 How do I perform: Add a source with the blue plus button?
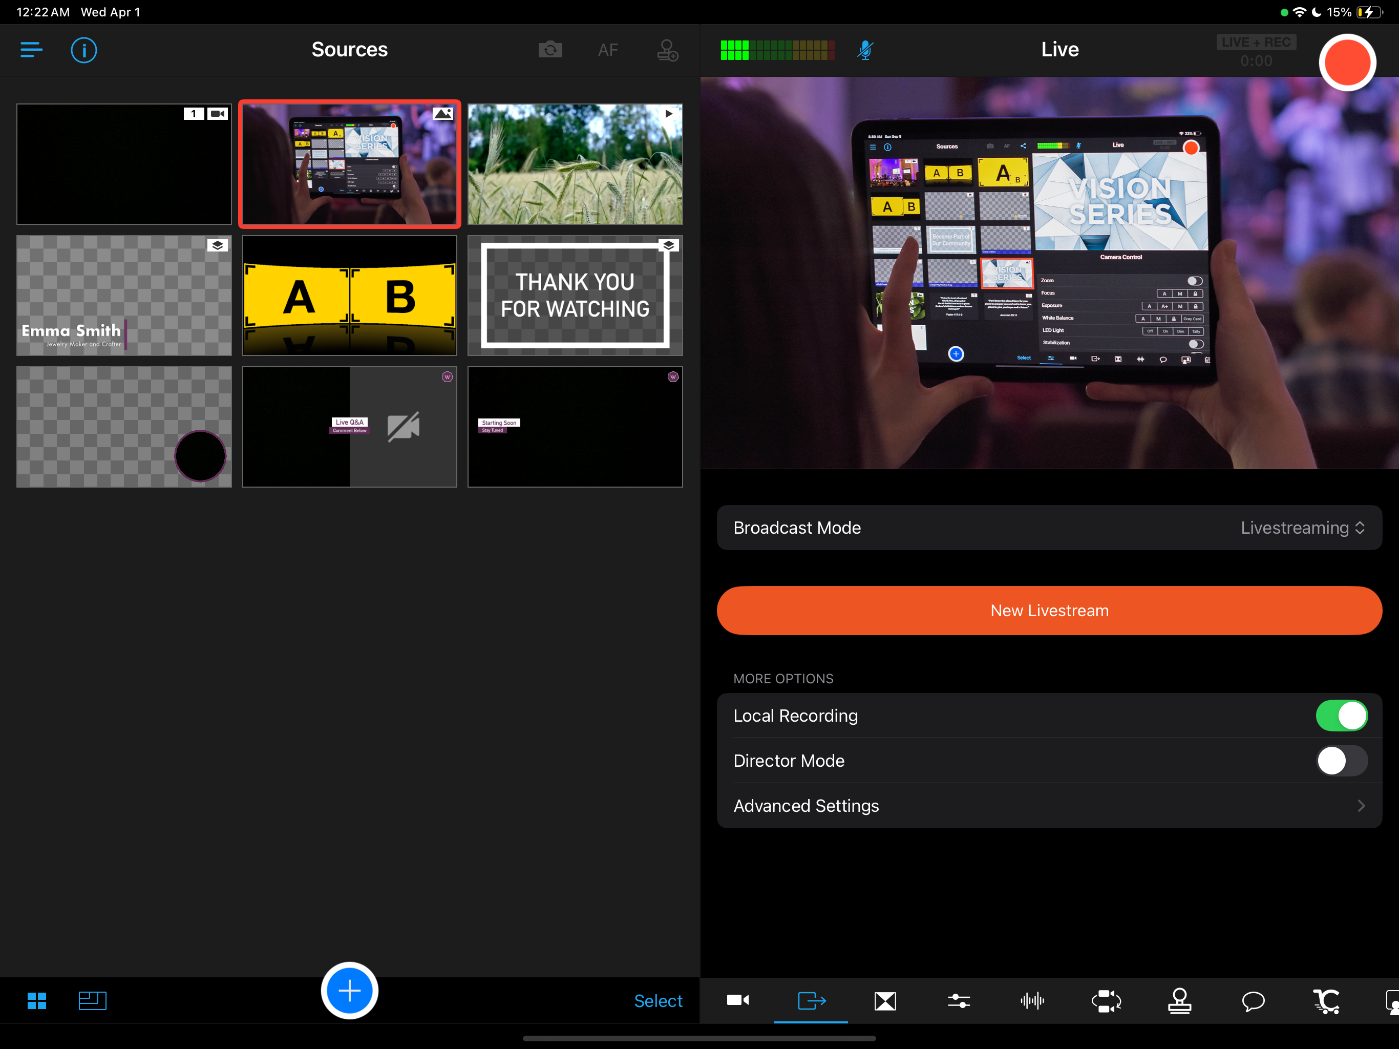[349, 990]
